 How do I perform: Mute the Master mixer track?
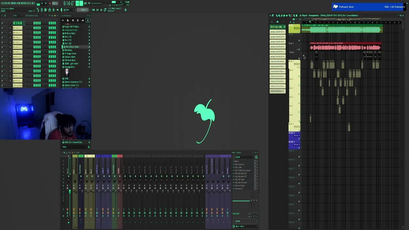pyautogui.click(x=68, y=176)
